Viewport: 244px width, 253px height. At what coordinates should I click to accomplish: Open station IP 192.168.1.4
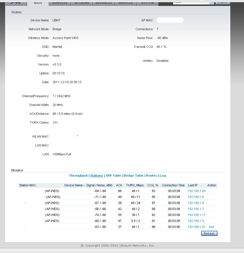tap(196, 203)
